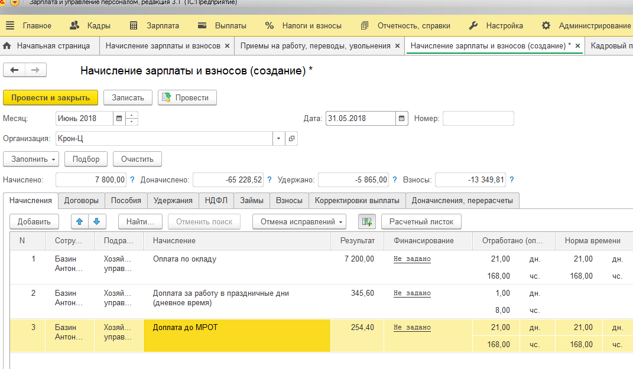Open the Заполнить dropdown button

31,159
